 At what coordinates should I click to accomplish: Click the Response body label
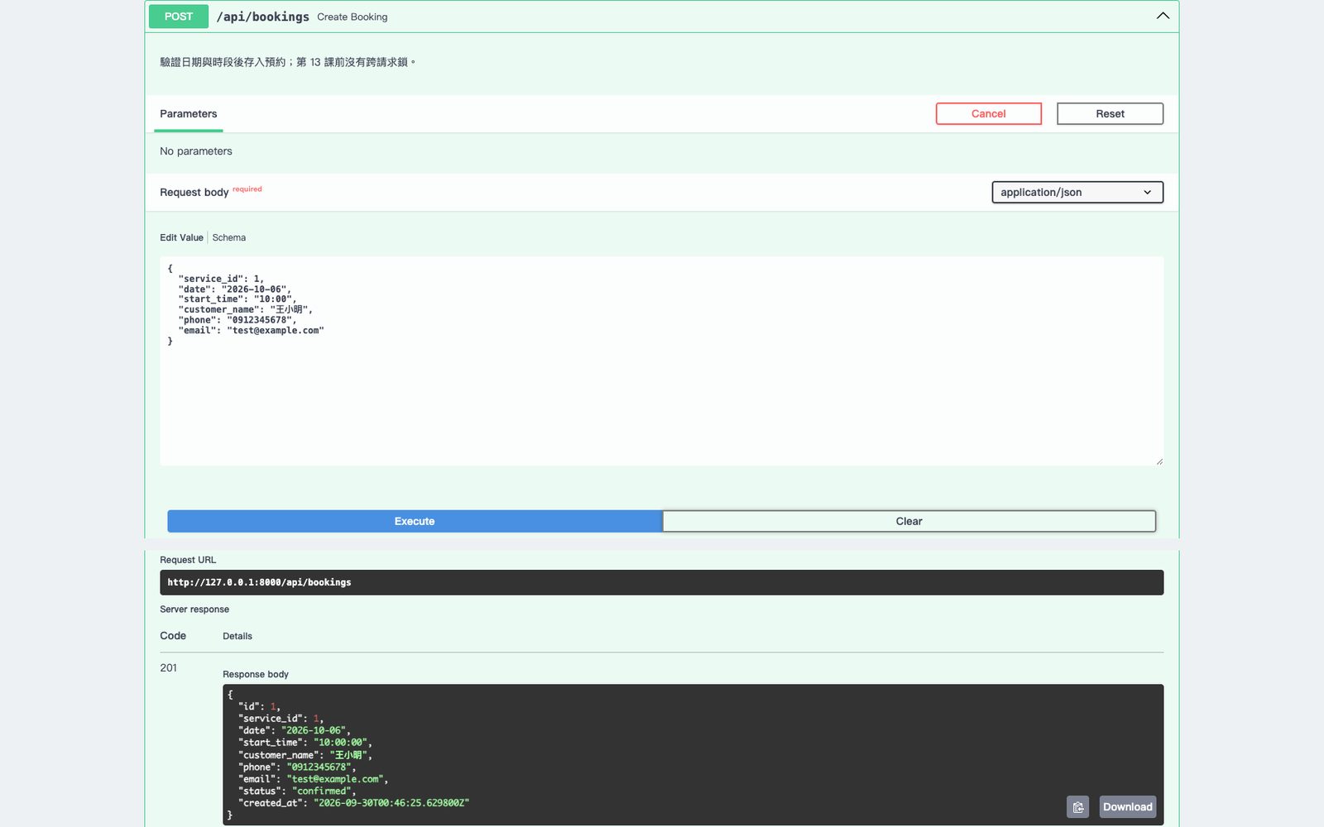tap(256, 674)
